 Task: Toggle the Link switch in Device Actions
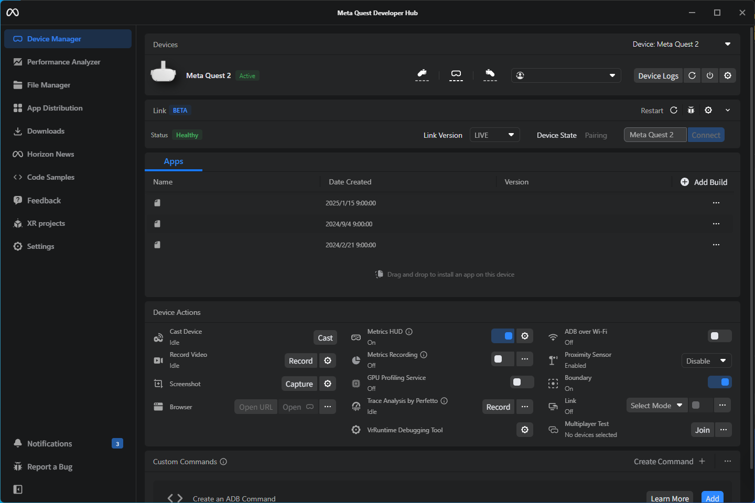(700, 405)
